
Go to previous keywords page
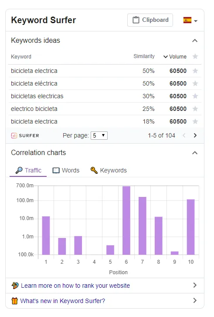[x=184, y=135]
